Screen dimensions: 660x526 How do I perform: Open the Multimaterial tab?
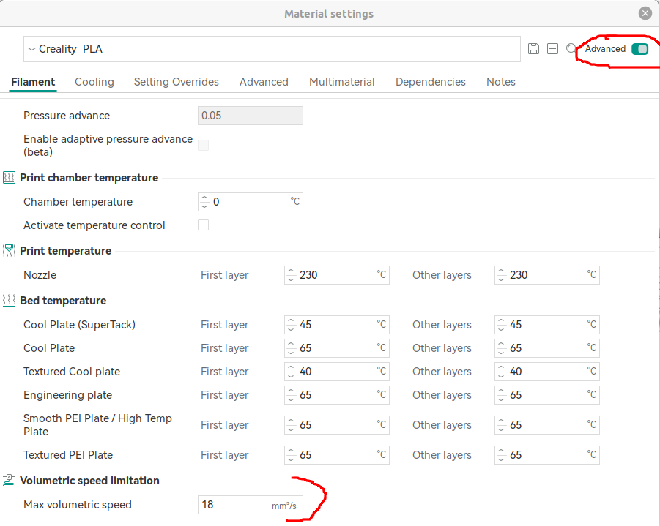341,82
